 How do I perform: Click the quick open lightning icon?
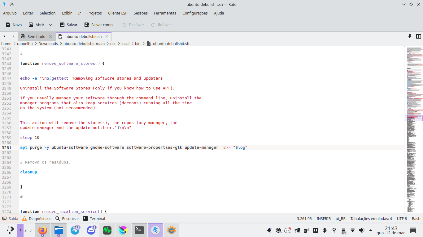[410, 36]
